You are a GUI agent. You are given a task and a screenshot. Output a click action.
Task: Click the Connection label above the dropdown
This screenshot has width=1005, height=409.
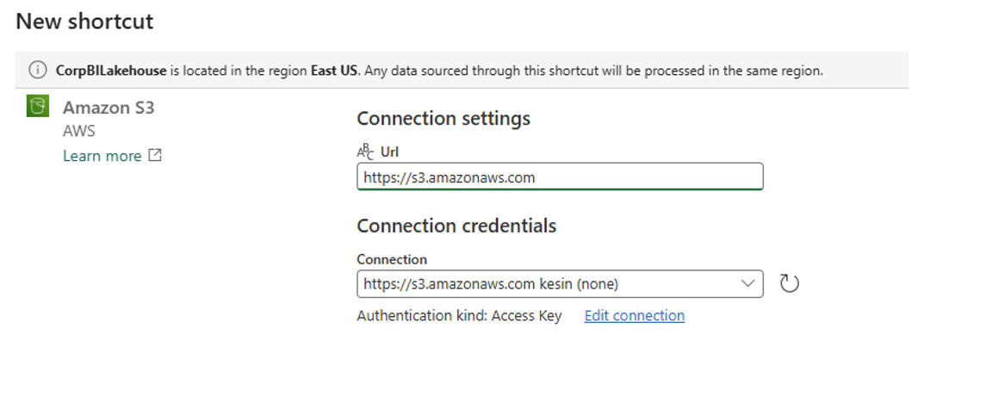tap(392, 259)
